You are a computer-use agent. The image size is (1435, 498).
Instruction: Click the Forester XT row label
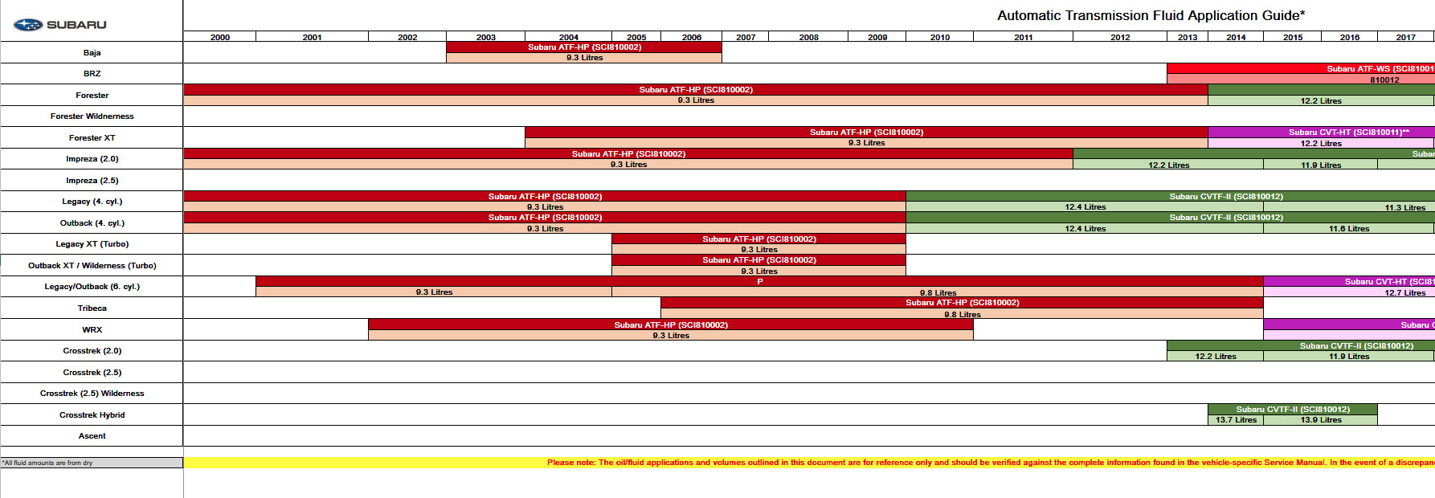(92, 137)
